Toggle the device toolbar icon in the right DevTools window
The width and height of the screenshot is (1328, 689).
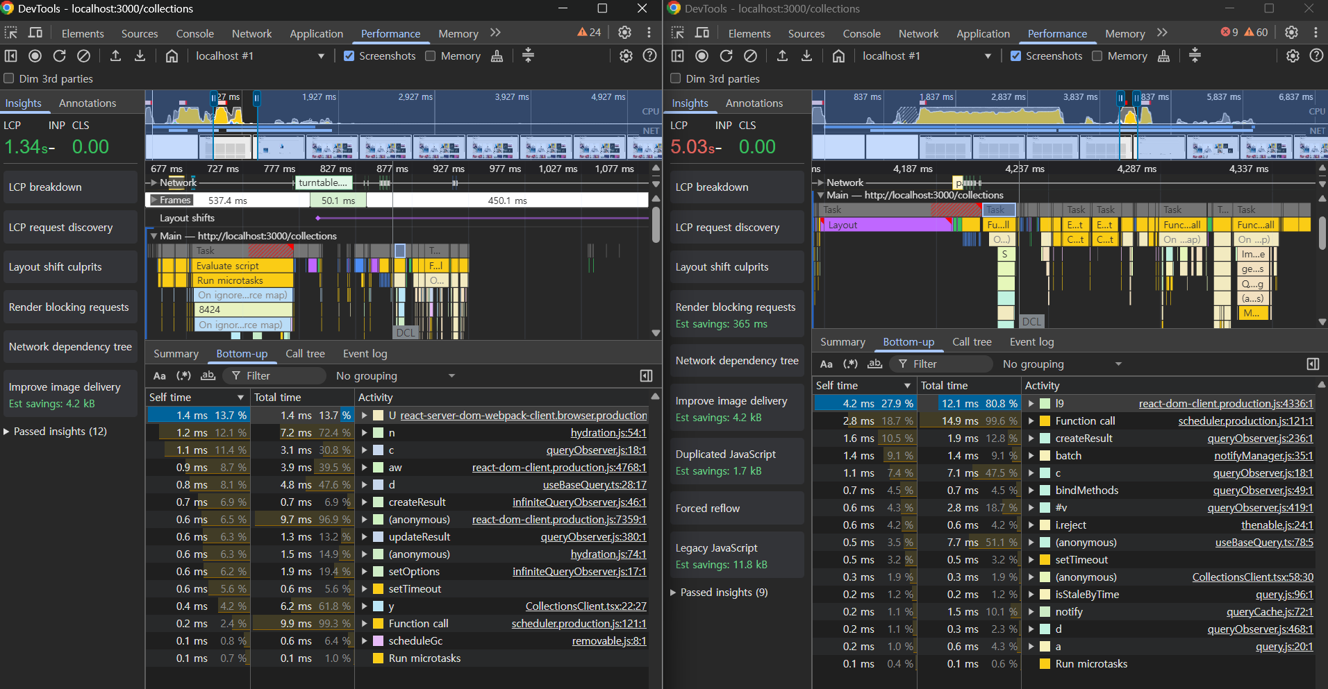702,33
